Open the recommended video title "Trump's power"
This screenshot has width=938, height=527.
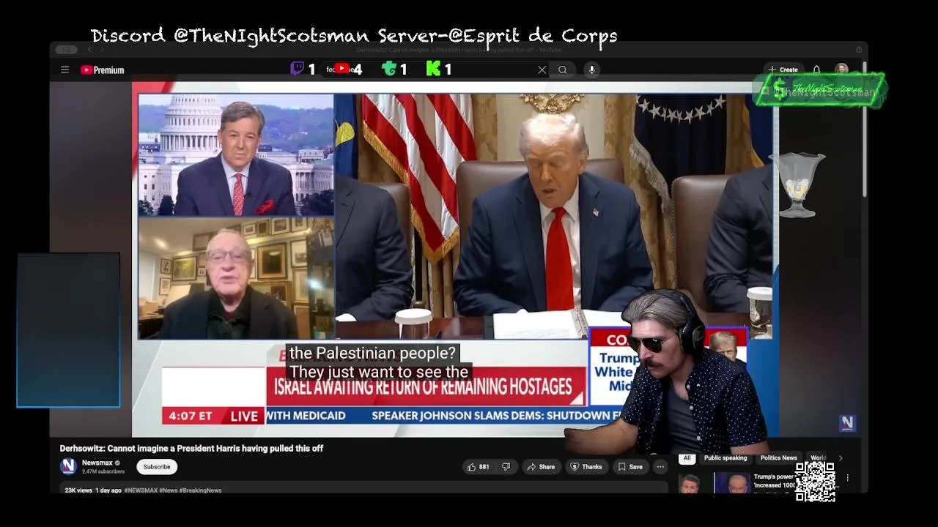774,476
